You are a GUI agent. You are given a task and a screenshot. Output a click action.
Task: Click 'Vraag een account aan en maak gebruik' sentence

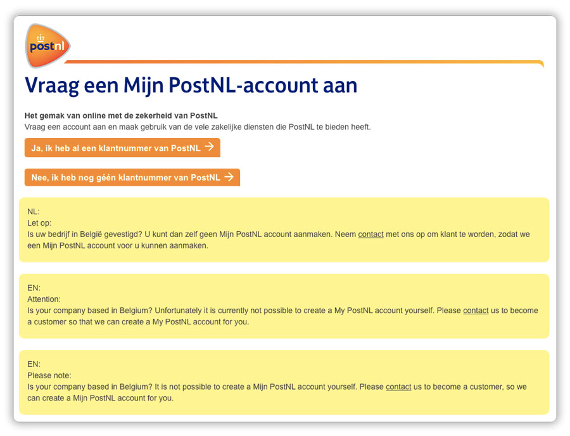198,127
